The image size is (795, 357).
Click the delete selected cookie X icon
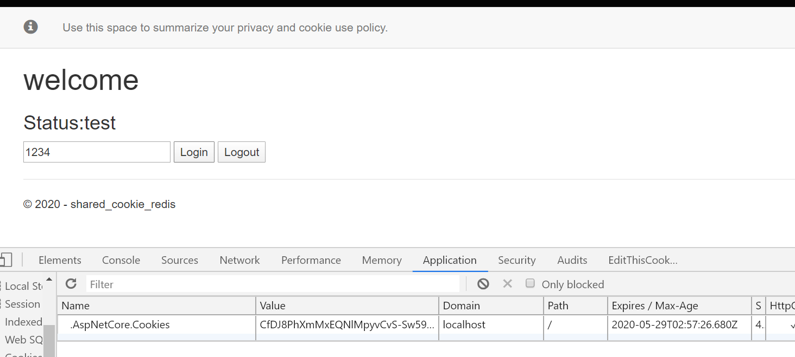coord(507,284)
